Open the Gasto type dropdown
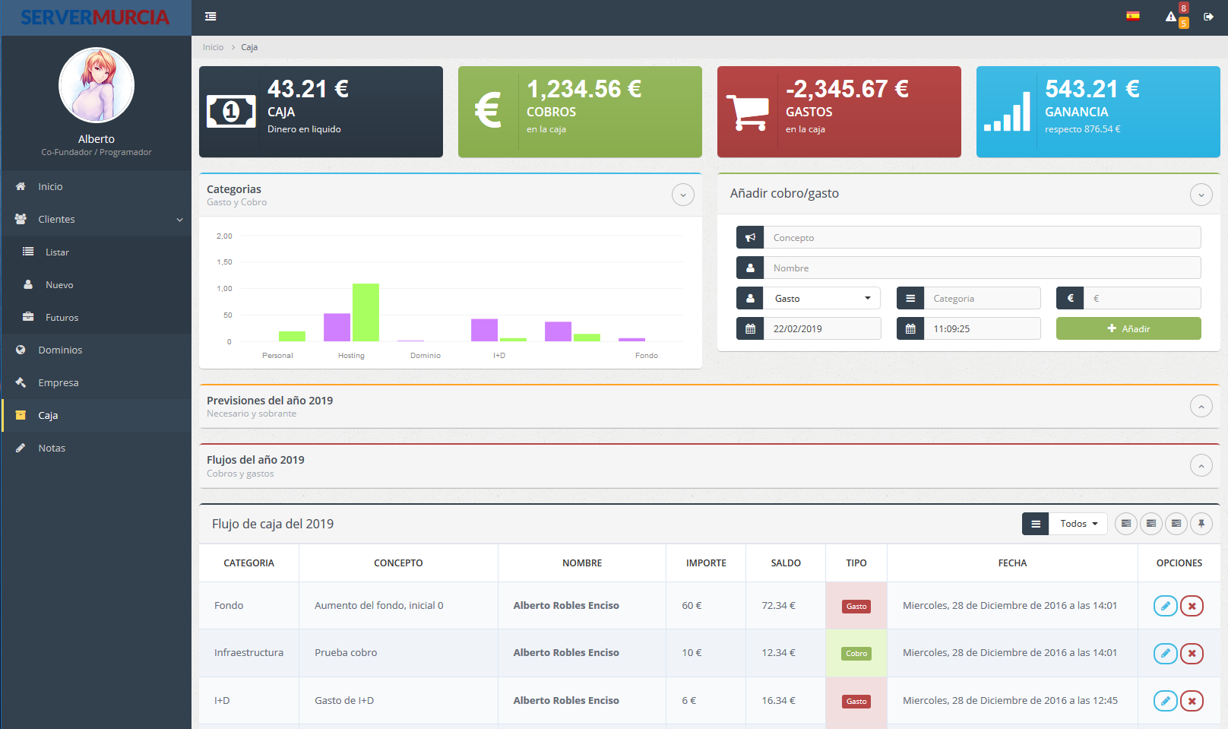Screen dimensions: 1228x729 [821, 299]
